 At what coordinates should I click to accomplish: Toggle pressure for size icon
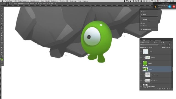click(56, 4)
